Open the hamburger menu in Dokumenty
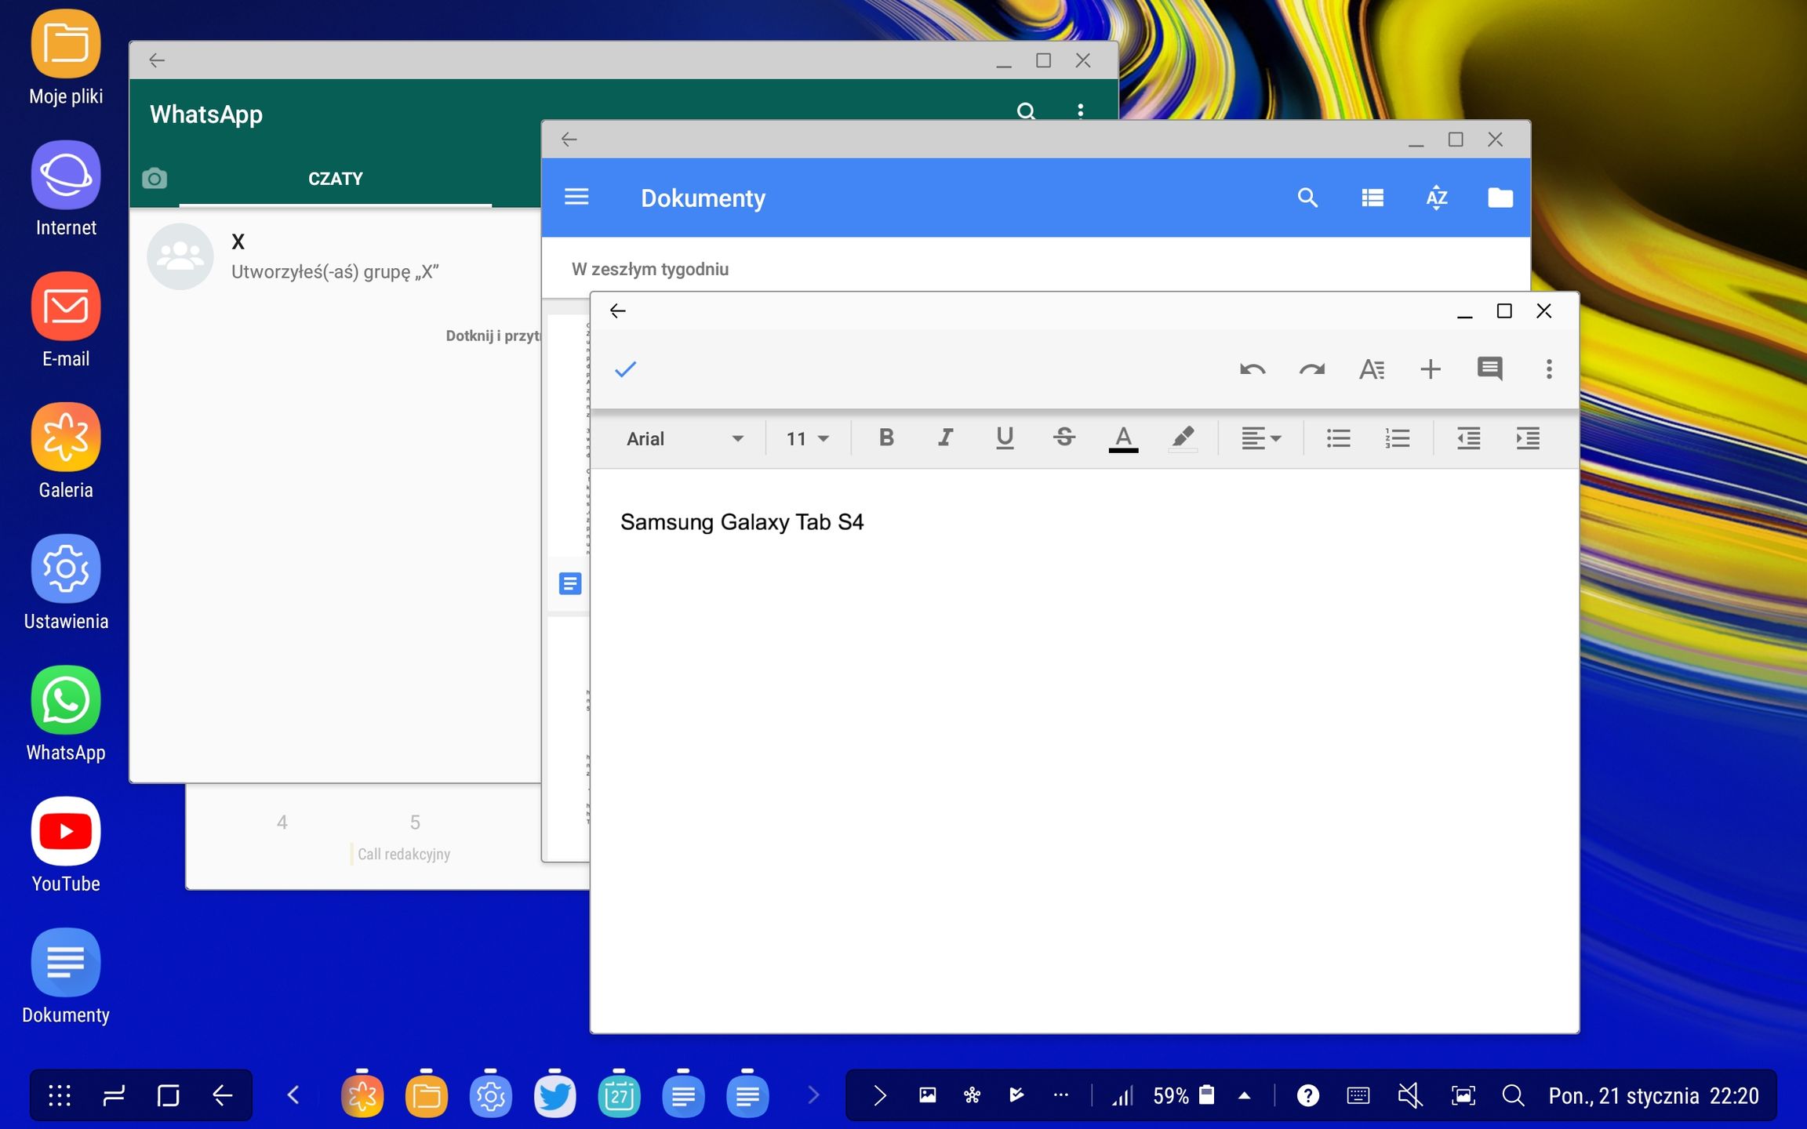1807x1129 pixels. 576,197
